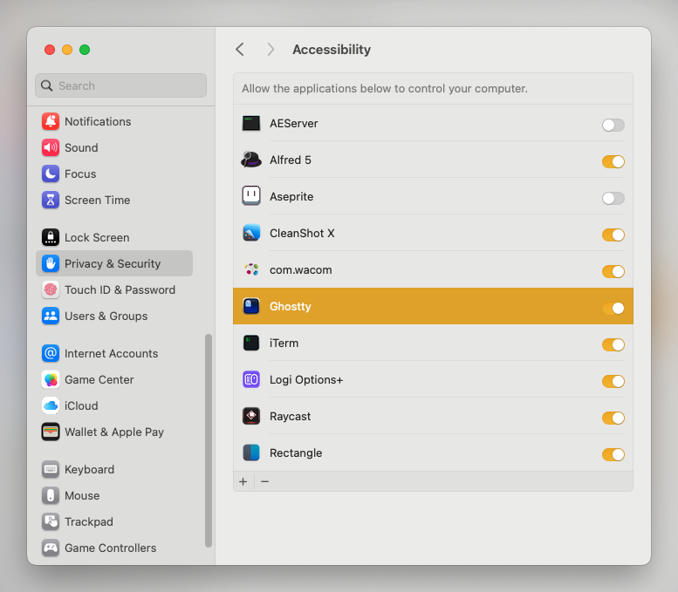This screenshot has width=678, height=592.
Task: Disable the CleanShot X toggle switch
Action: [613, 235]
